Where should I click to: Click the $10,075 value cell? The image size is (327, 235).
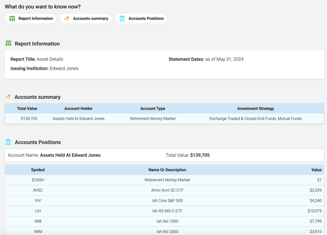pyautogui.click(x=314, y=211)
